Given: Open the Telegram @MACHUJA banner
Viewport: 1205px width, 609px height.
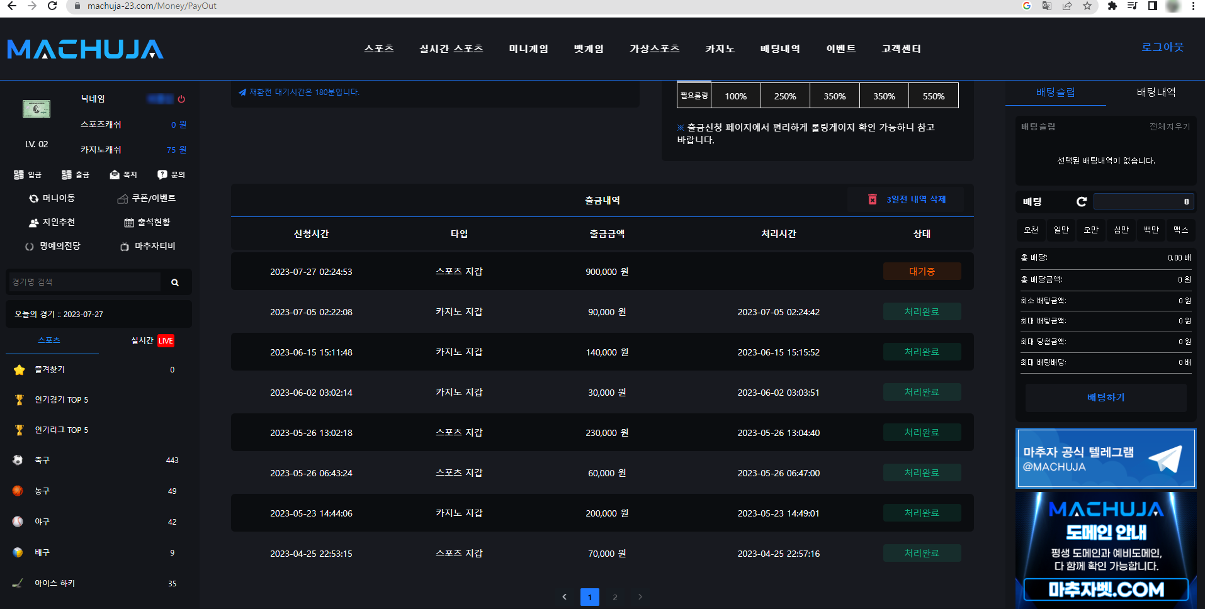Looking at the screenshot, I should pyautogui.click(x=1106, y=459).
